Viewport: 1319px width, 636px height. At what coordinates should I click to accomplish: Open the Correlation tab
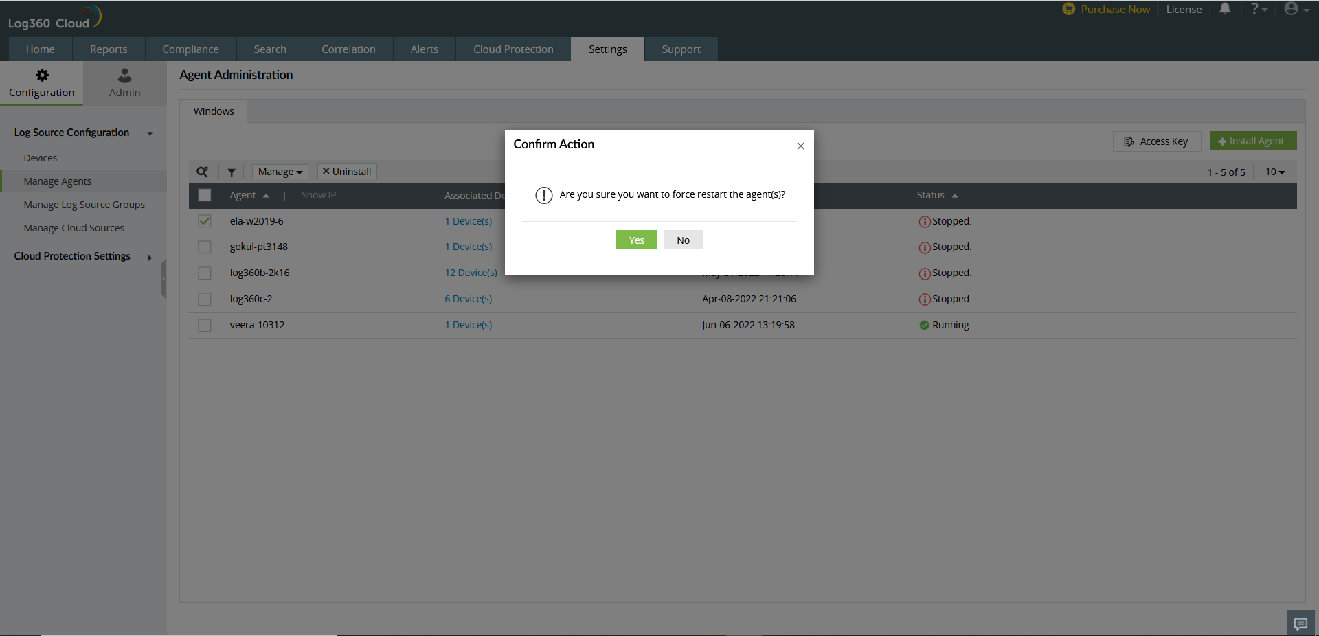(x=348, y=49)
